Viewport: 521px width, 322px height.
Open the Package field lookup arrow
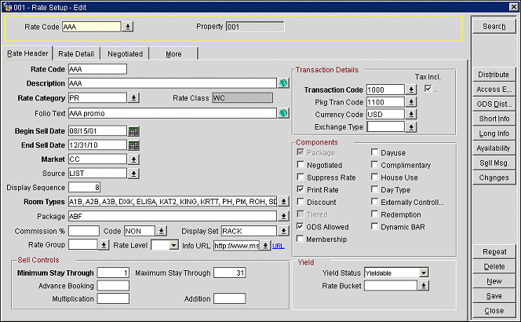pyautogui.click(x=282, y=216)
